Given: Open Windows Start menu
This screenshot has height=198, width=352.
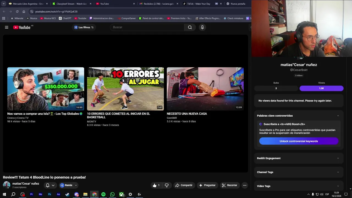Looking at the screenshot, I should [x=4, y=194].
